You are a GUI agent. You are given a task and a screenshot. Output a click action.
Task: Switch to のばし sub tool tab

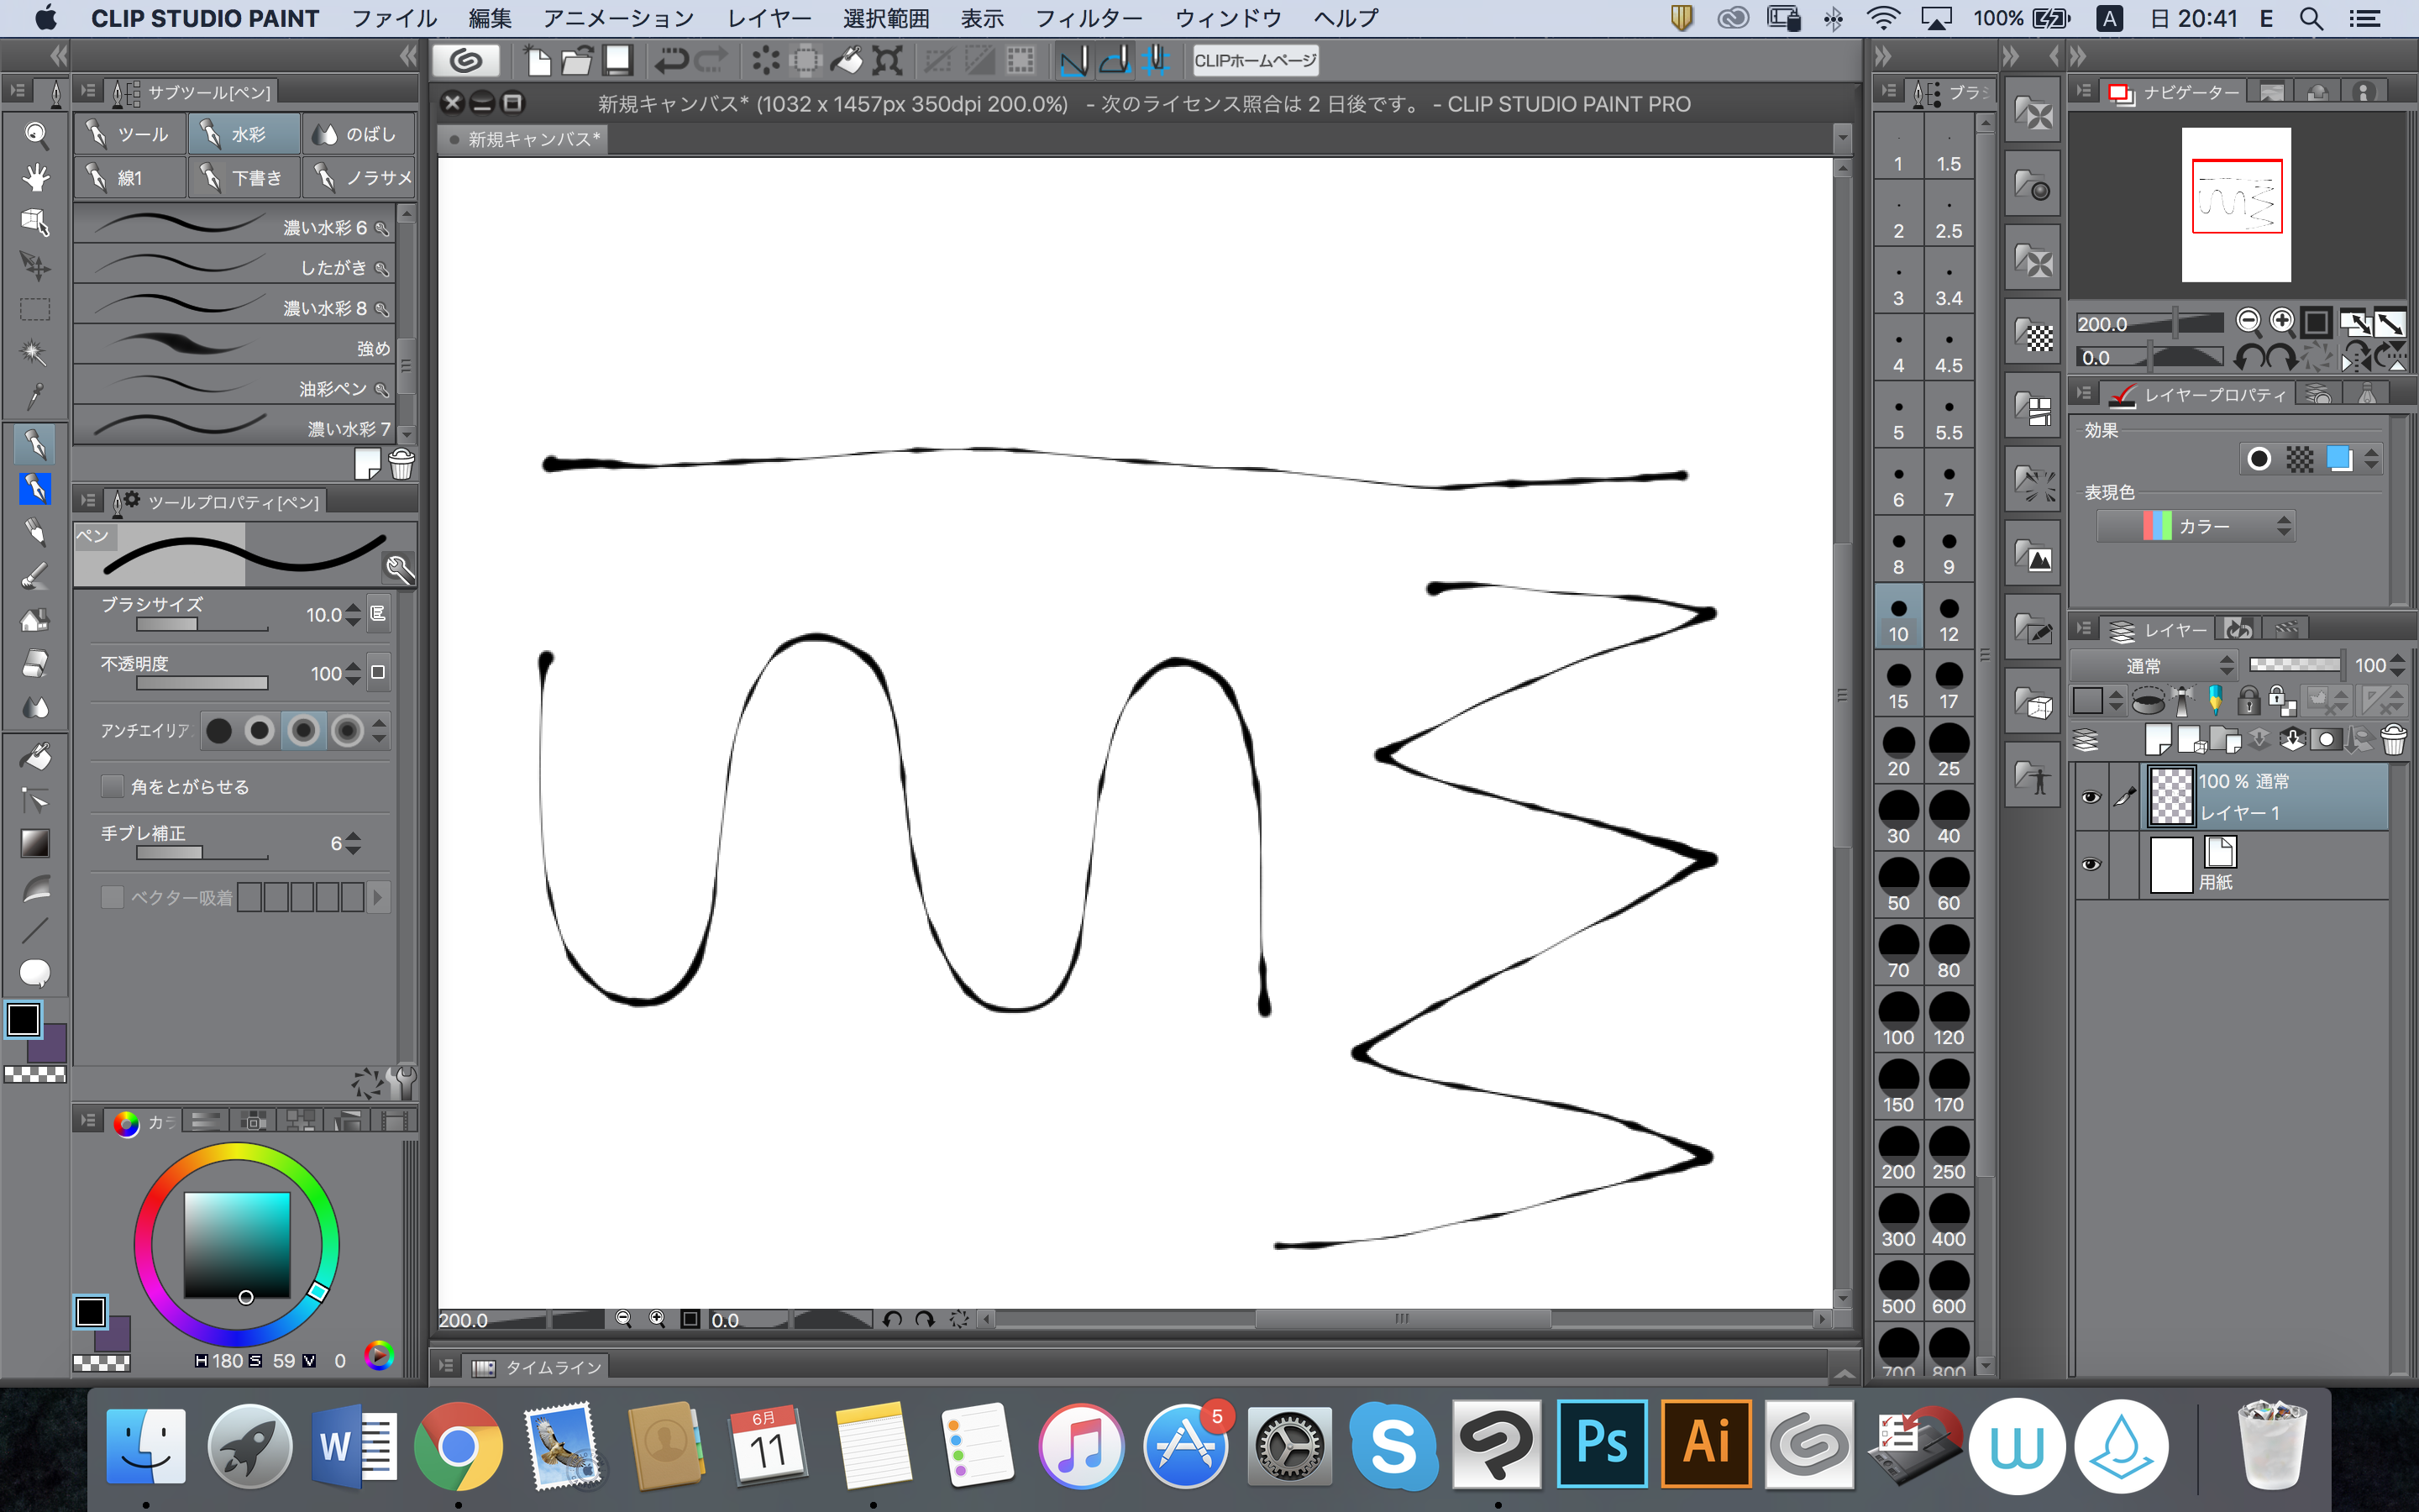(357, 134)
